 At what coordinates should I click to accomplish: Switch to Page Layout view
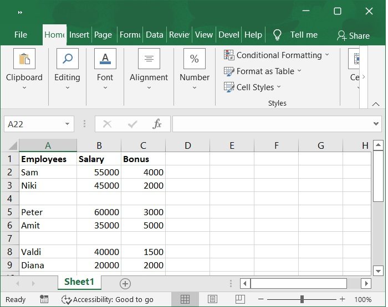point(212,299)
